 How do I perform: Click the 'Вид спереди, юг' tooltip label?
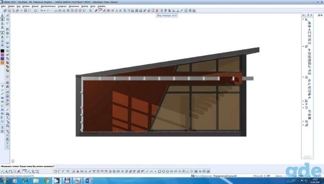167,15
